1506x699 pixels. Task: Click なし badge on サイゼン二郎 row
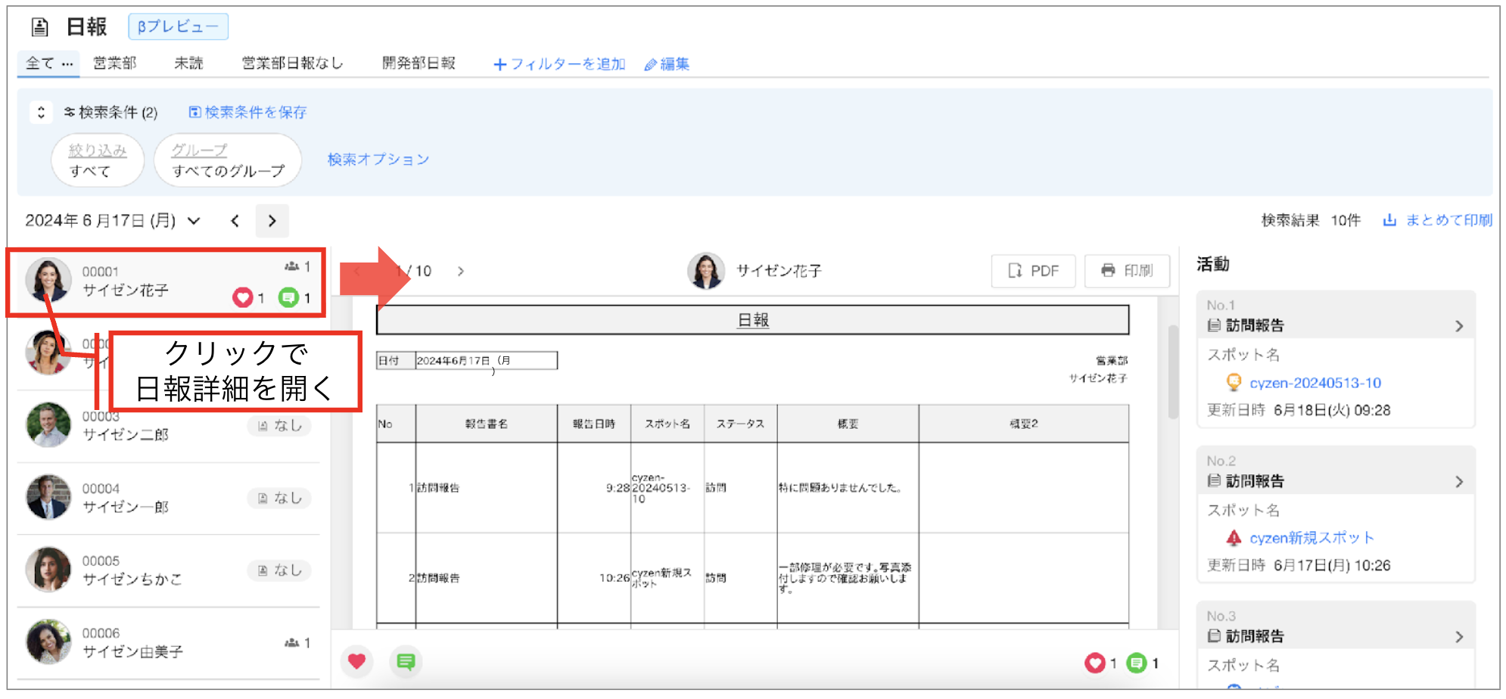[279, 426]
